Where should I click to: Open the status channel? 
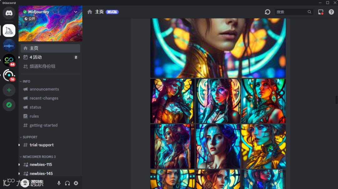pos(50,107)
